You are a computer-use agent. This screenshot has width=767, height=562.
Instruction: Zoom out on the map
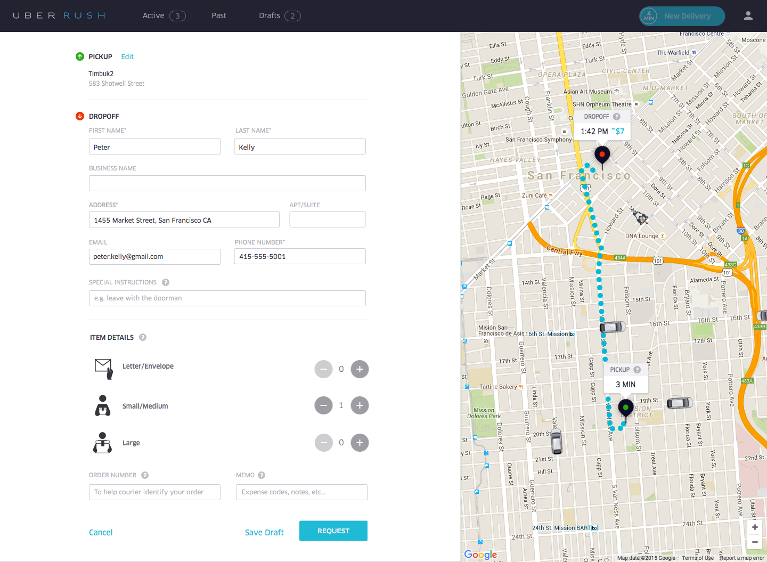pos(755,542)
